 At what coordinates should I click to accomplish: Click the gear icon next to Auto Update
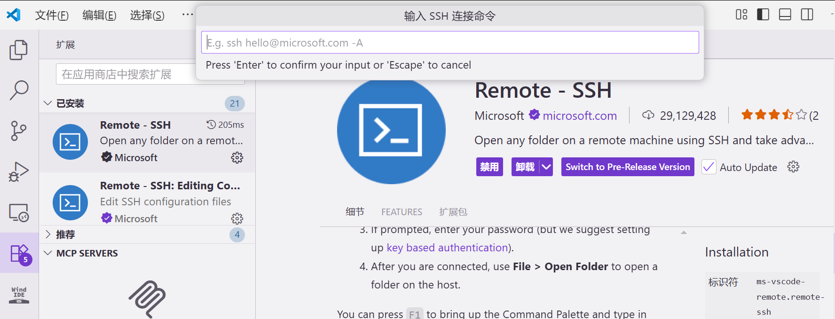coord(793,167)
